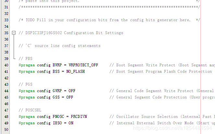
Task: Click line number 48 in the gutter
Action: tap(6, 117)
